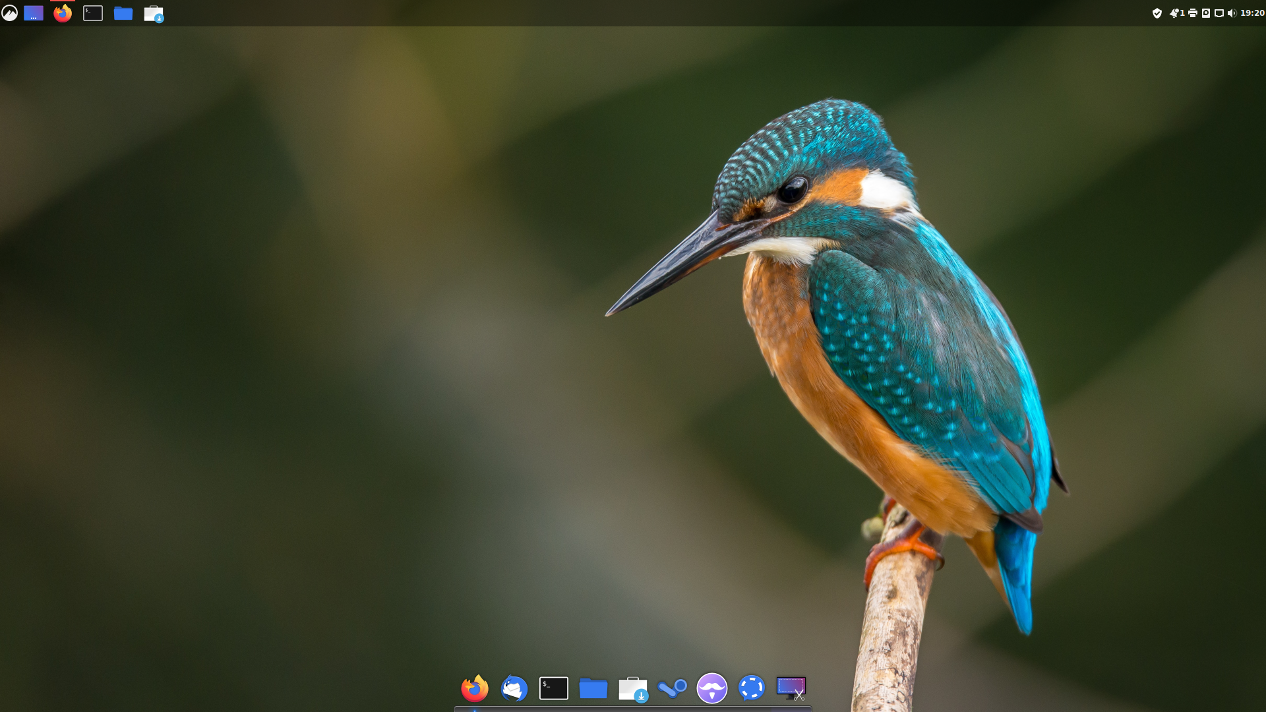The width and height of the screenshot is (1266, 712).
Task: Open software installer bag in the dock
Action: 633,688
